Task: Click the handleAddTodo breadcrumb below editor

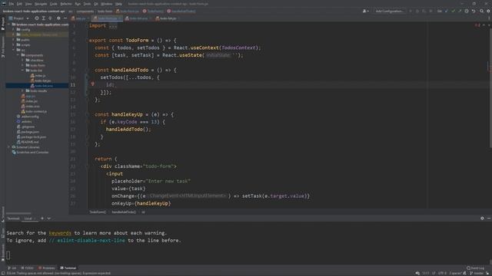Action: [124, 212]
